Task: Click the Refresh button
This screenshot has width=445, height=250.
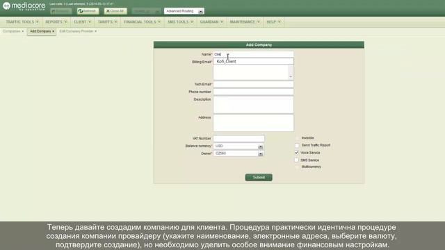Action: click(88, 11)
